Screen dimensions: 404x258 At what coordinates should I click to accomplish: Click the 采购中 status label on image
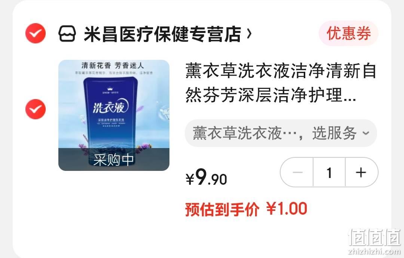114,160
